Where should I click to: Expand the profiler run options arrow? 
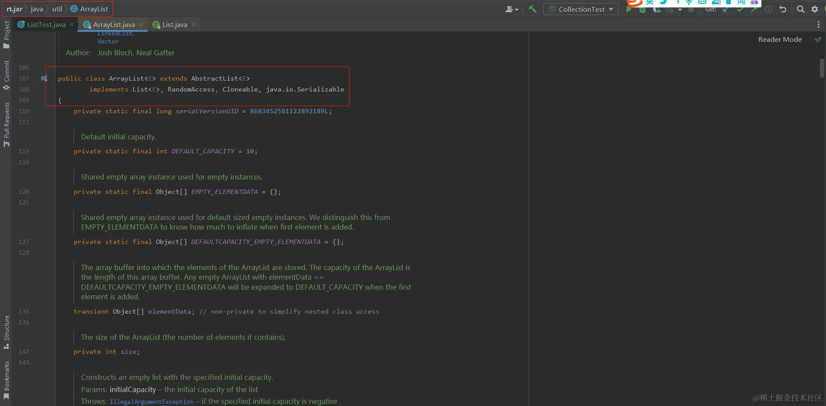click(680, 10)
